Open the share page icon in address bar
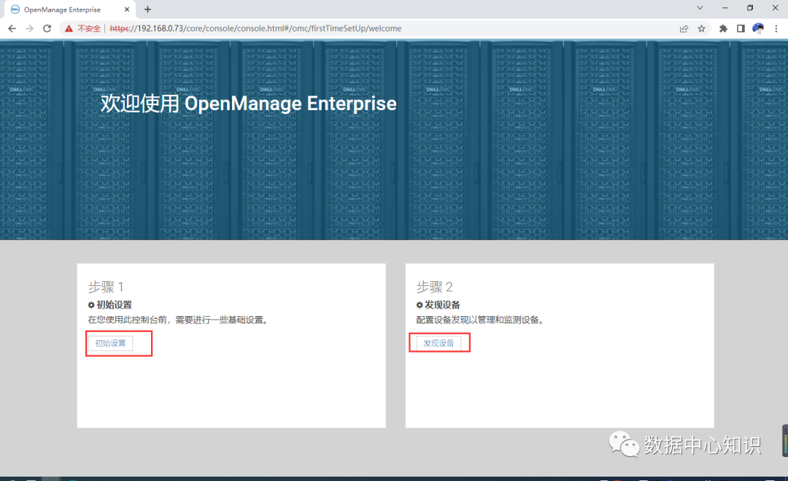Screen dimensions: 788x481 pos(684,28)
